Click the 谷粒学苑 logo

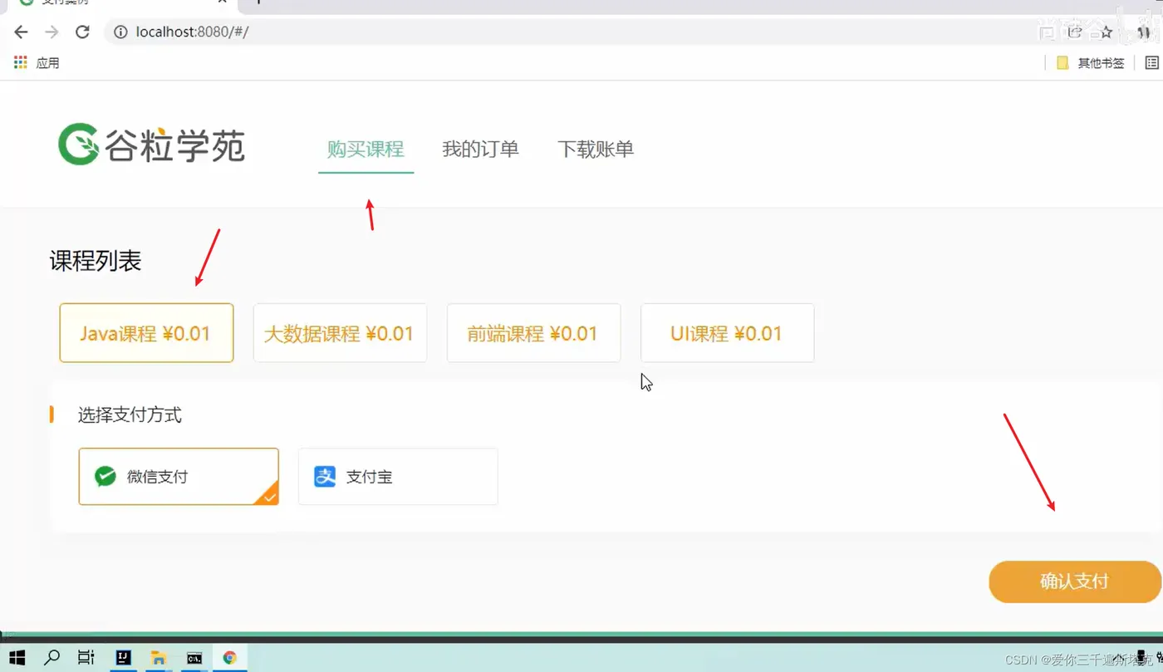pyautogui.click(x=151, y=145)
